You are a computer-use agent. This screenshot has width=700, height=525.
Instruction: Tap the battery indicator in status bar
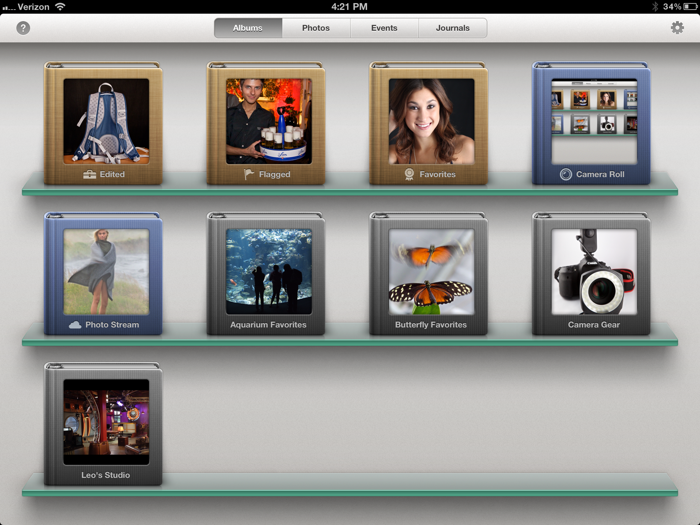690,6
